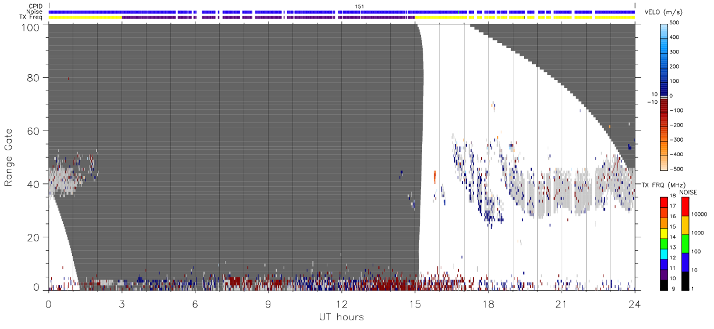The image size is (714, 329).
Task: Click the '12' tick on UT hours axis
Action: click(x=341, y=303)
